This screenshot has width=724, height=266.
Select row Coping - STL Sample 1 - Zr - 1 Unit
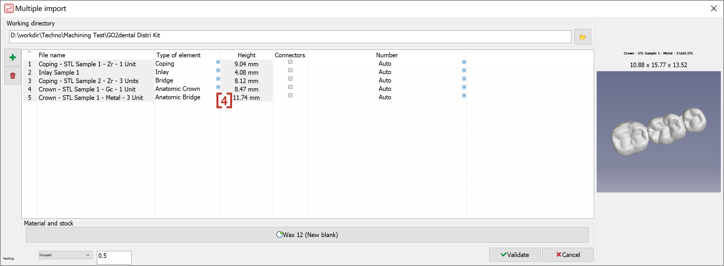[87, 64]
